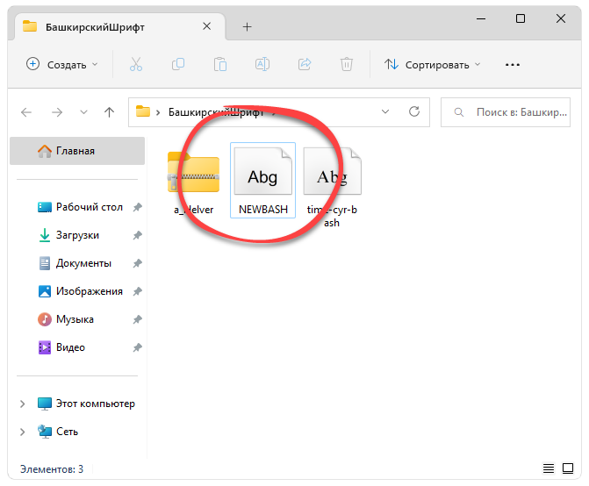Viewport: 589px width, 486px height.
Task: Click the Cut scissors icon
Action: tap(135, 65)
